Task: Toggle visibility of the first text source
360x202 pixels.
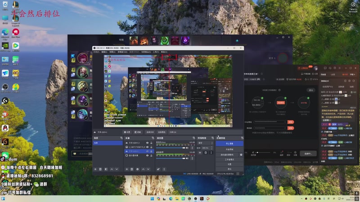Action: (x=147, y=143)
